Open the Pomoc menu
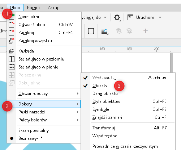181x150 pixels. click(34, 8)
